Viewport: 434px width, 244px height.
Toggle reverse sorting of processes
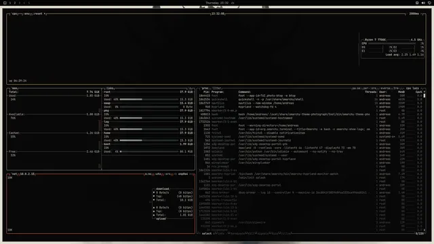tap(384, 88)
